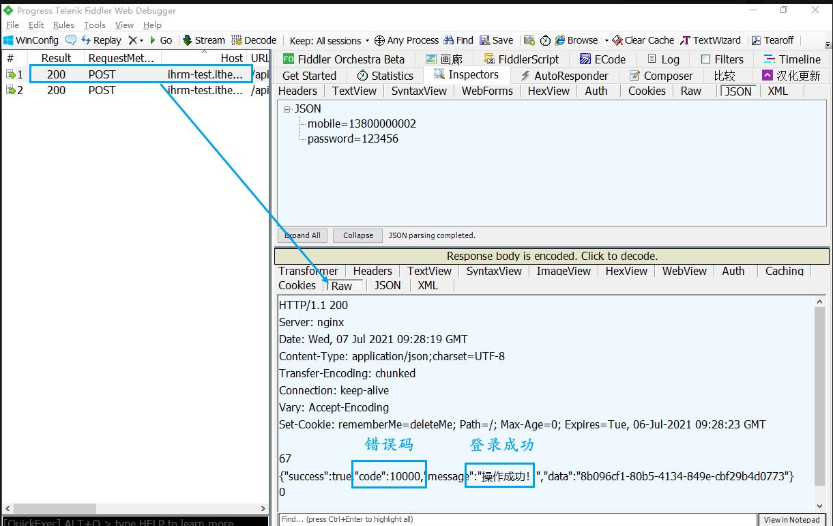Click session list scrollbar right arrow
Image resolution: width=833 pixels, height=526 pixels.
pos(265,508)
